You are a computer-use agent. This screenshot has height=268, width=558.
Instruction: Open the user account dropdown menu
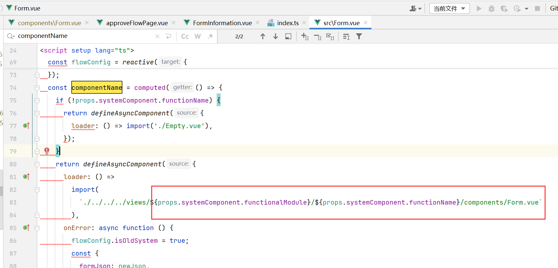(415, 8)
